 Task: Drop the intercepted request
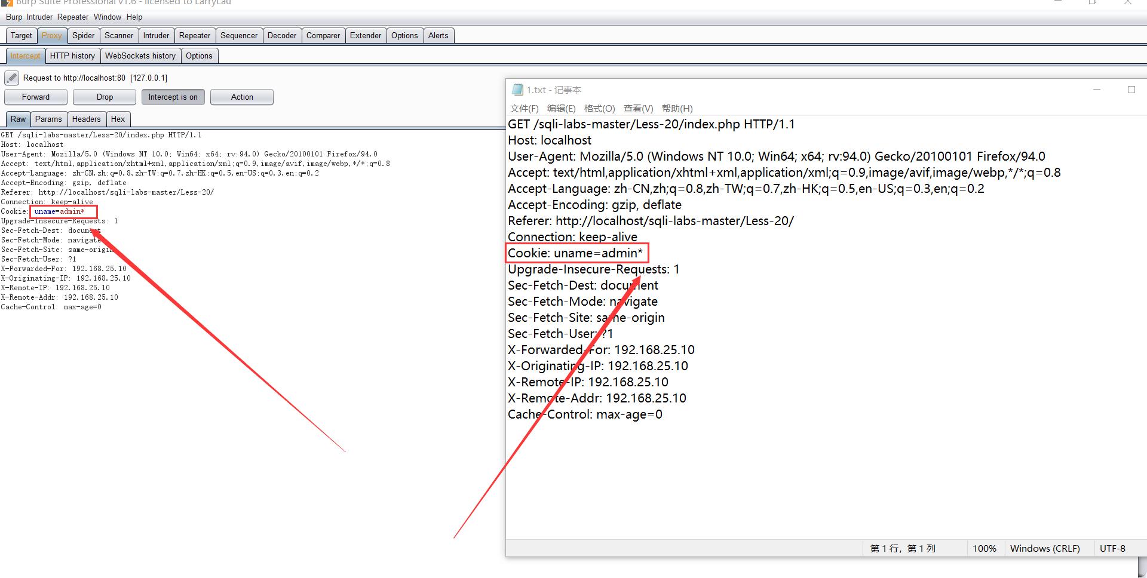105,97
